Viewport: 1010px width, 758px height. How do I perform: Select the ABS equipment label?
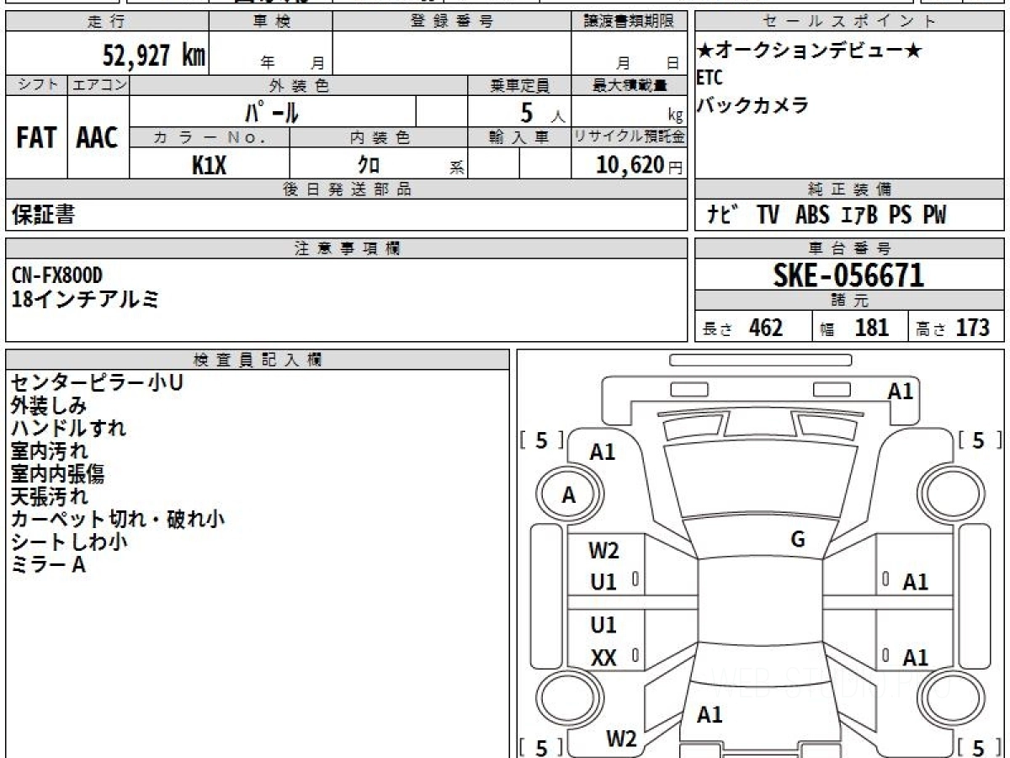(811, 216)
